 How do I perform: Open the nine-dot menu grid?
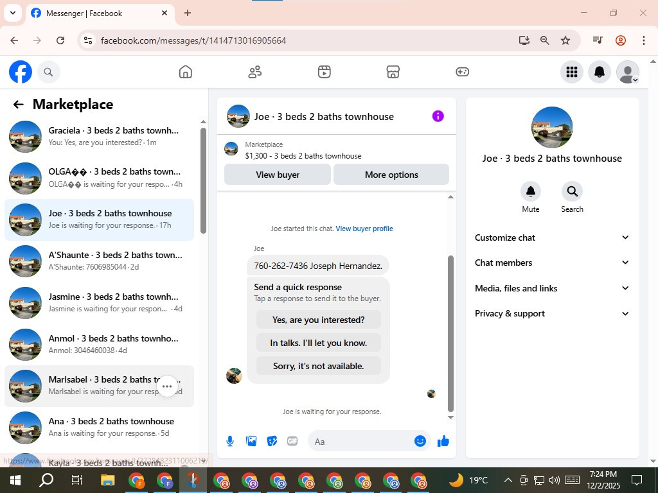click(x=571, y=72)
